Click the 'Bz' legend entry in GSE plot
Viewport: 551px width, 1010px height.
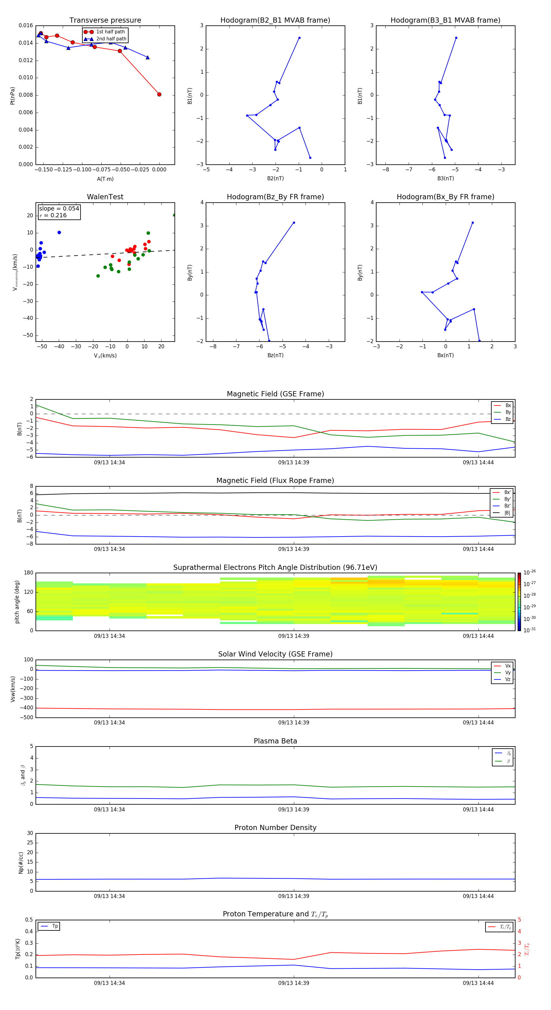click(x=502, y=419)
